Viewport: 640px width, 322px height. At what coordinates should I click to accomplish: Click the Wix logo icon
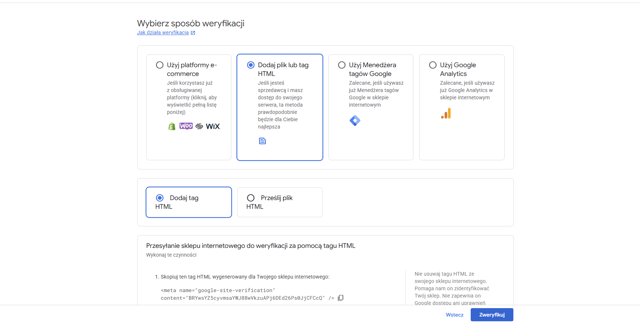coord(213,126)
